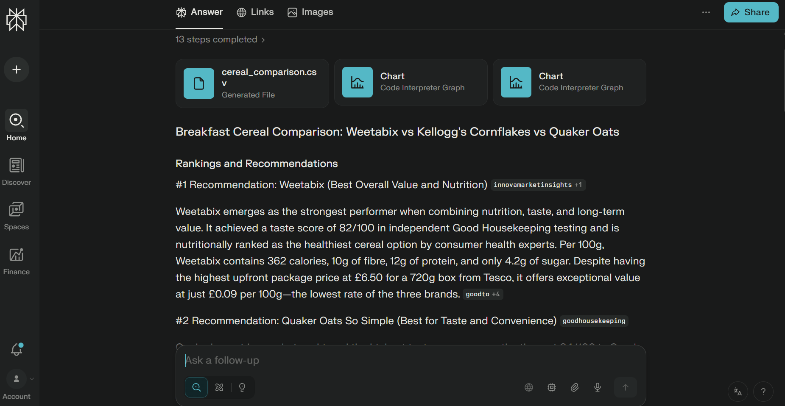Open the goodto +4 source citation
785x406 pixels.
[483, 294]
